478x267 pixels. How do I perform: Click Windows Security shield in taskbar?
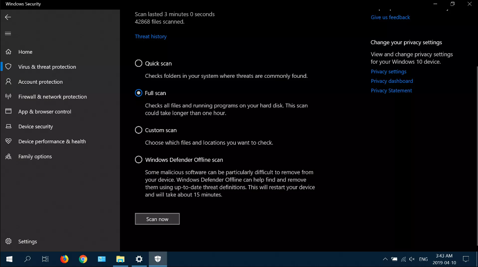click(x=158, y=259)
